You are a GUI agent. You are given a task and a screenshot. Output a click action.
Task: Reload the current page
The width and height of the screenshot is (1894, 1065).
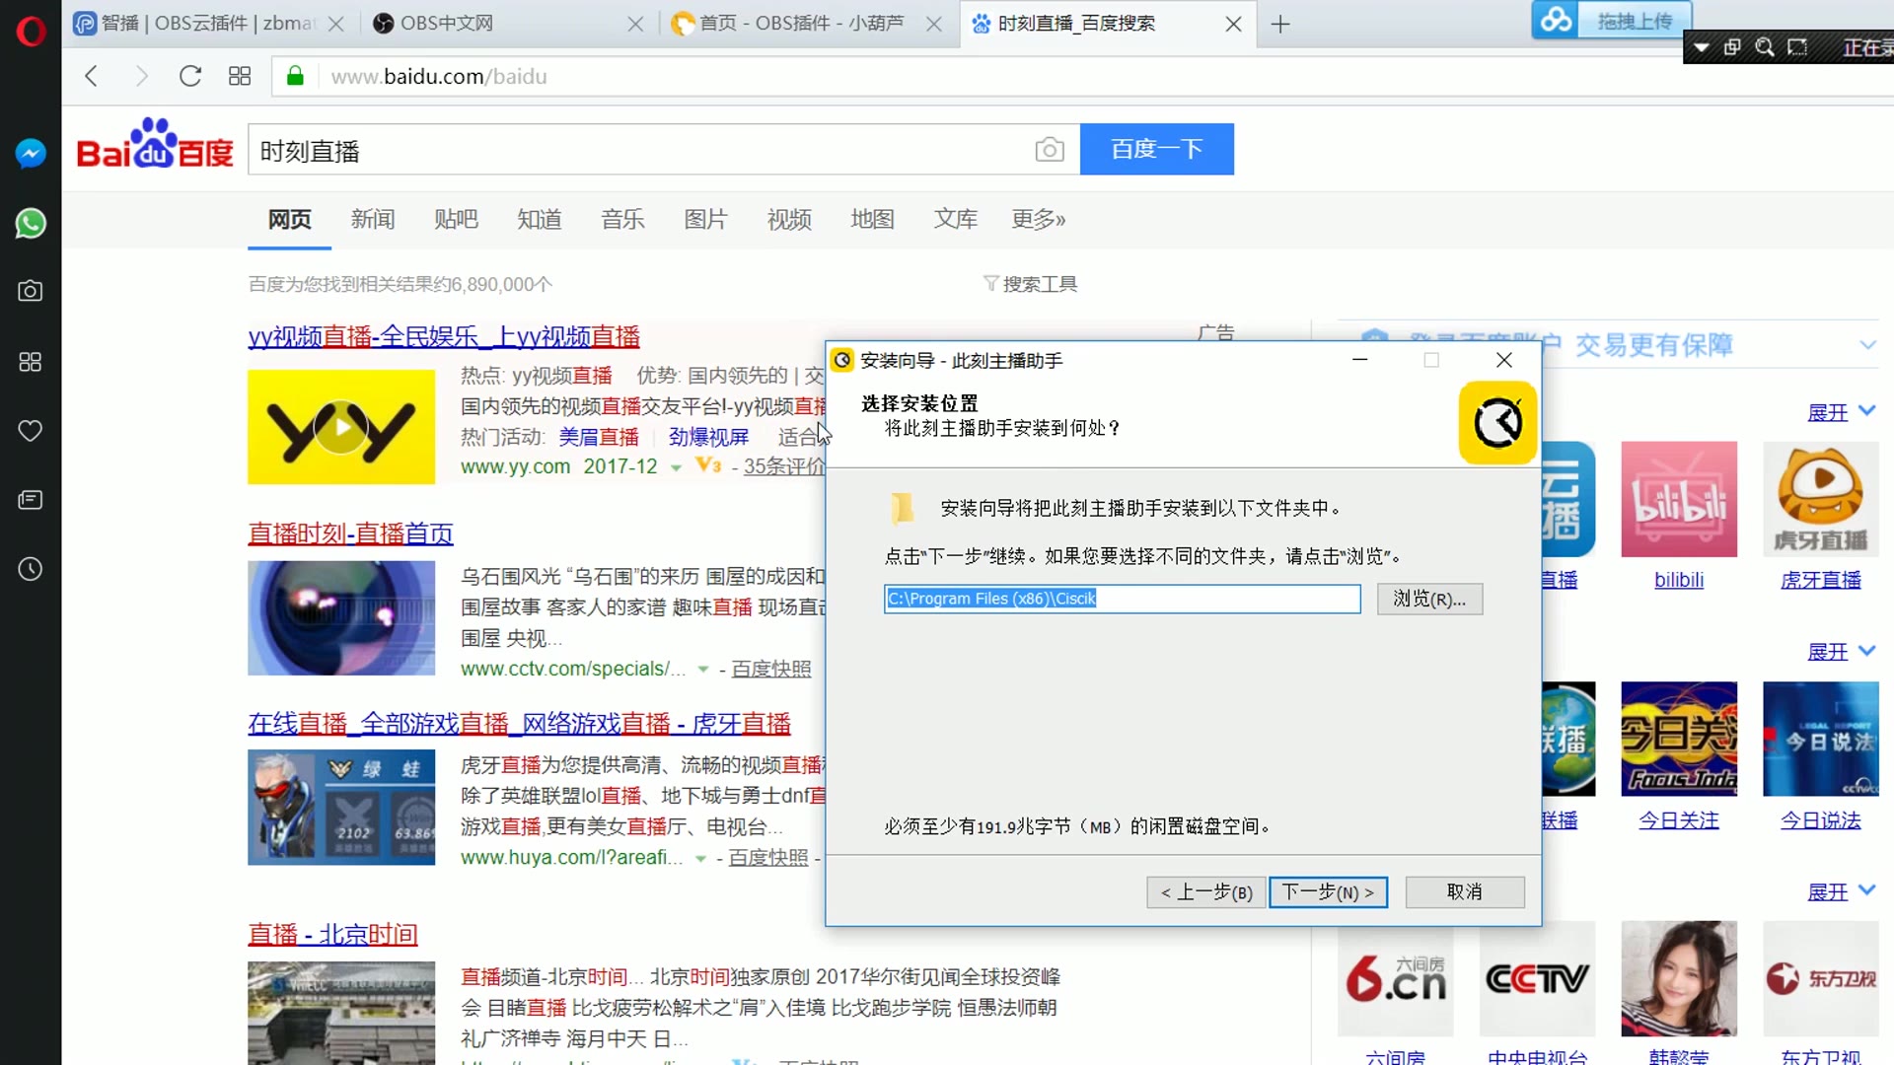tap(190, 76)
